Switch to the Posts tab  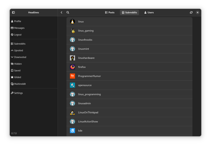(110, 13)
